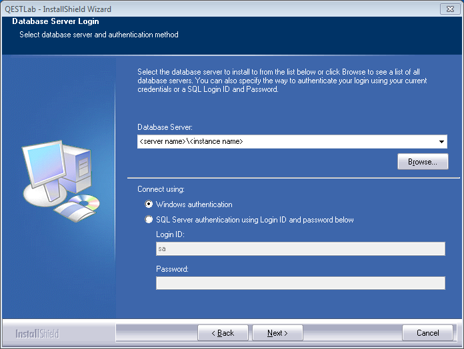The width and height of the screenshot is (464, 349).
Task: Click the "Database Server:" label
Action: click(x=165, y=127)
